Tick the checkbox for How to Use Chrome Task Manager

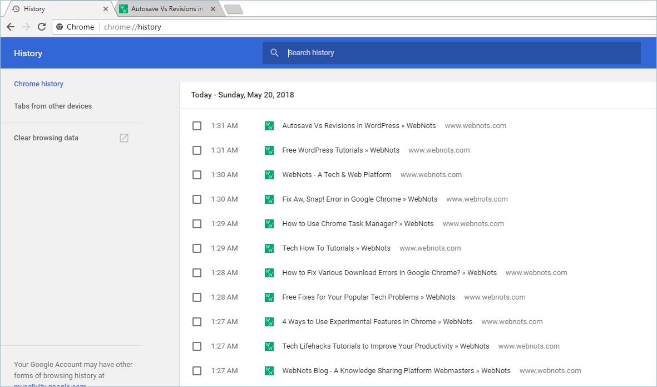pyautogui.click(x=197, y=224)
